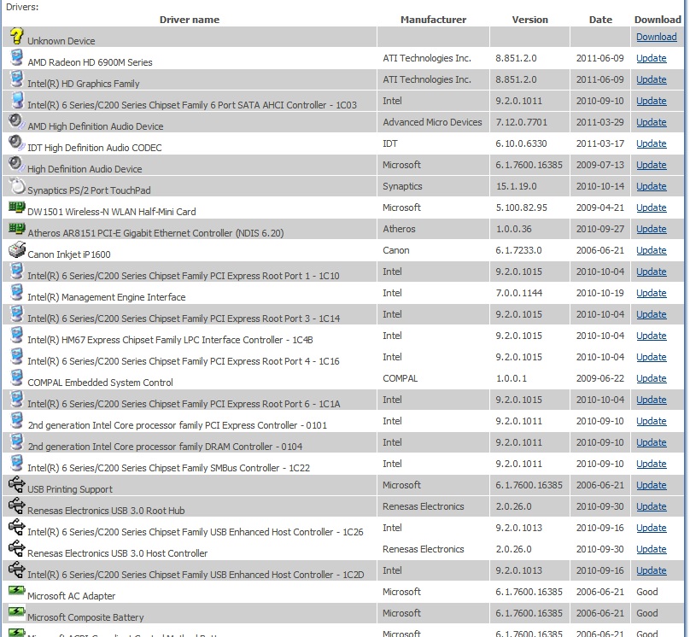Click the PCI Express Root Port 1 - 1C10 icon
Viewport: 690px width, 637px height.
(x=17, y=271)
